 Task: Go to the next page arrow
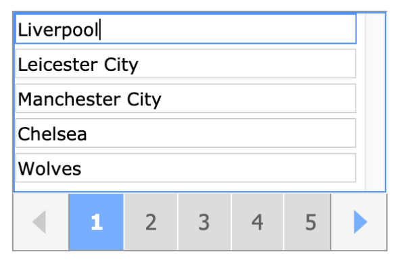point(360,222)
